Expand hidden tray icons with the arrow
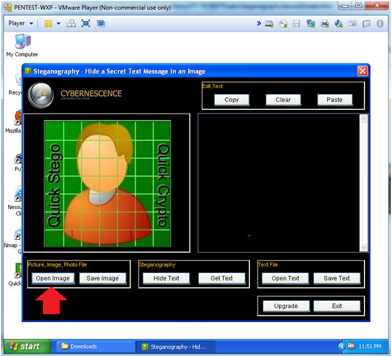This screenshot has width=392, height=357. coord(342,346)
